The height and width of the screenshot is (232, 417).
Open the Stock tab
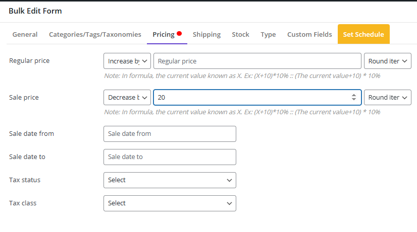coord(240,34)
